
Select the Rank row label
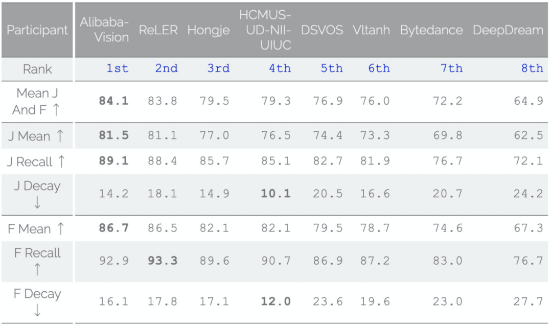[37, 69]
